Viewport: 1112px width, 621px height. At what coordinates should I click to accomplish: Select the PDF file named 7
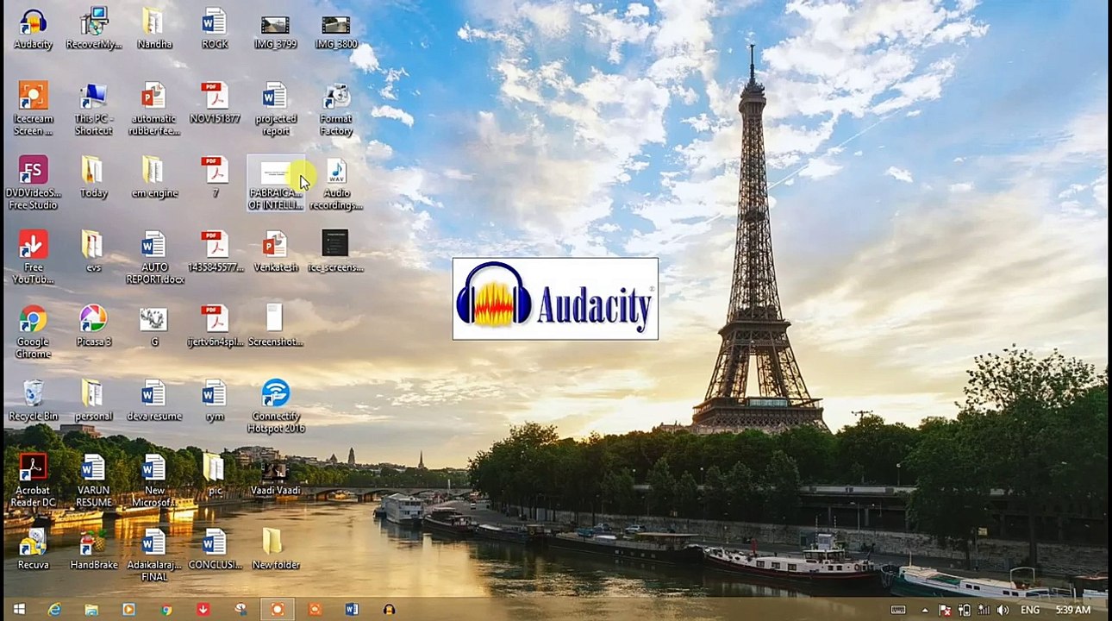coord(214,178)
